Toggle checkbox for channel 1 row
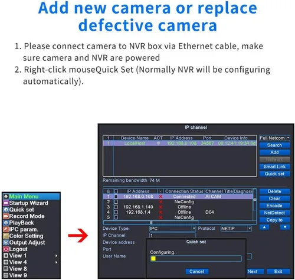This screenshot has height=280, width=295. coord(116,197)
